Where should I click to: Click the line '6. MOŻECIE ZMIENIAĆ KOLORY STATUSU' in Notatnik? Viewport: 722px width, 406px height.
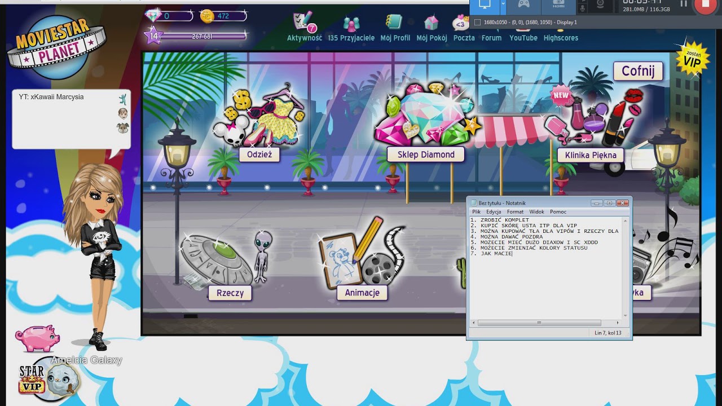tap(529, 248)
